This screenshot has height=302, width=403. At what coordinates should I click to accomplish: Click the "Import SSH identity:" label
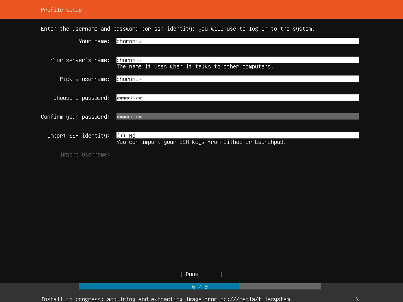[x=79, y=136]
